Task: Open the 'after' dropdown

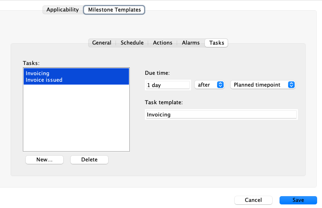Action: click(x=209, y=85)
